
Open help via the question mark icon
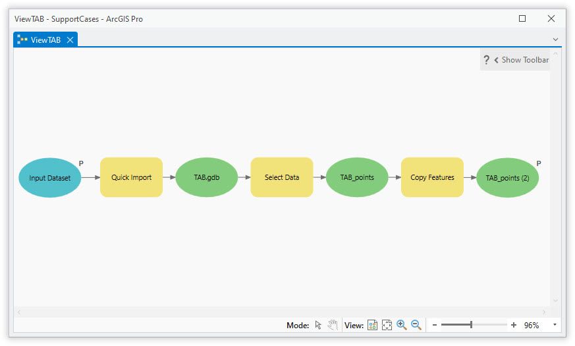487,60
